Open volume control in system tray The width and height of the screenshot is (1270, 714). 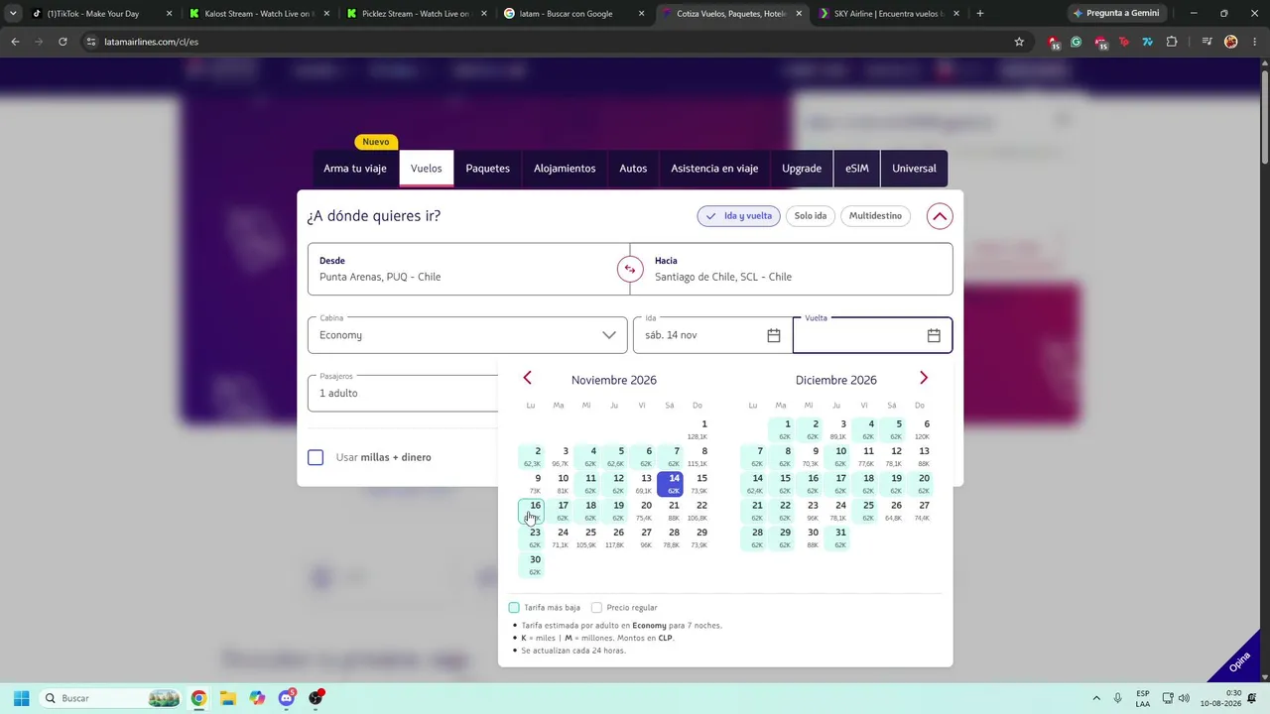(x=1184, y=698)
